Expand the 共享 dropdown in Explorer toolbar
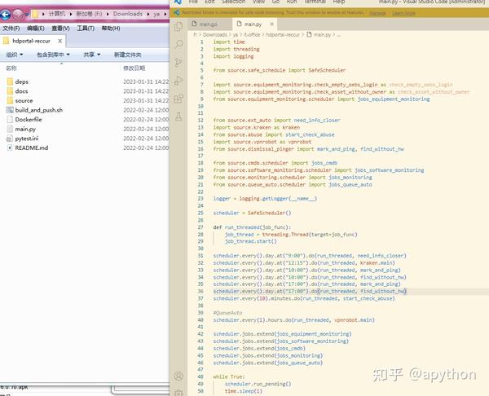The height and width of the screenshot is (396, 489). pyautogui.click(x=91, y=55)
